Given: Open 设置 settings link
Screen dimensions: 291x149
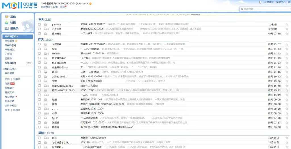Looking at the screenshot, I should [55, 7].
